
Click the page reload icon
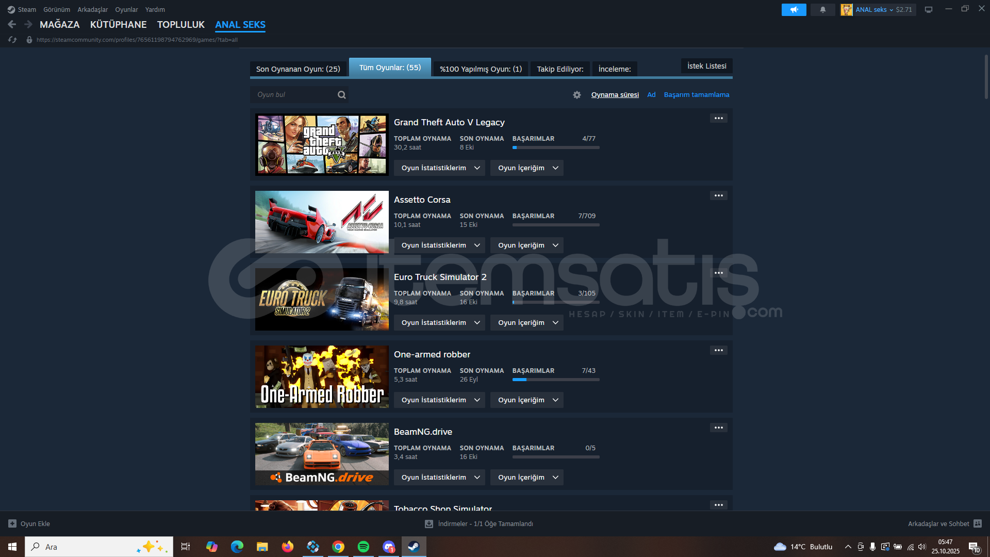[12, 40]
